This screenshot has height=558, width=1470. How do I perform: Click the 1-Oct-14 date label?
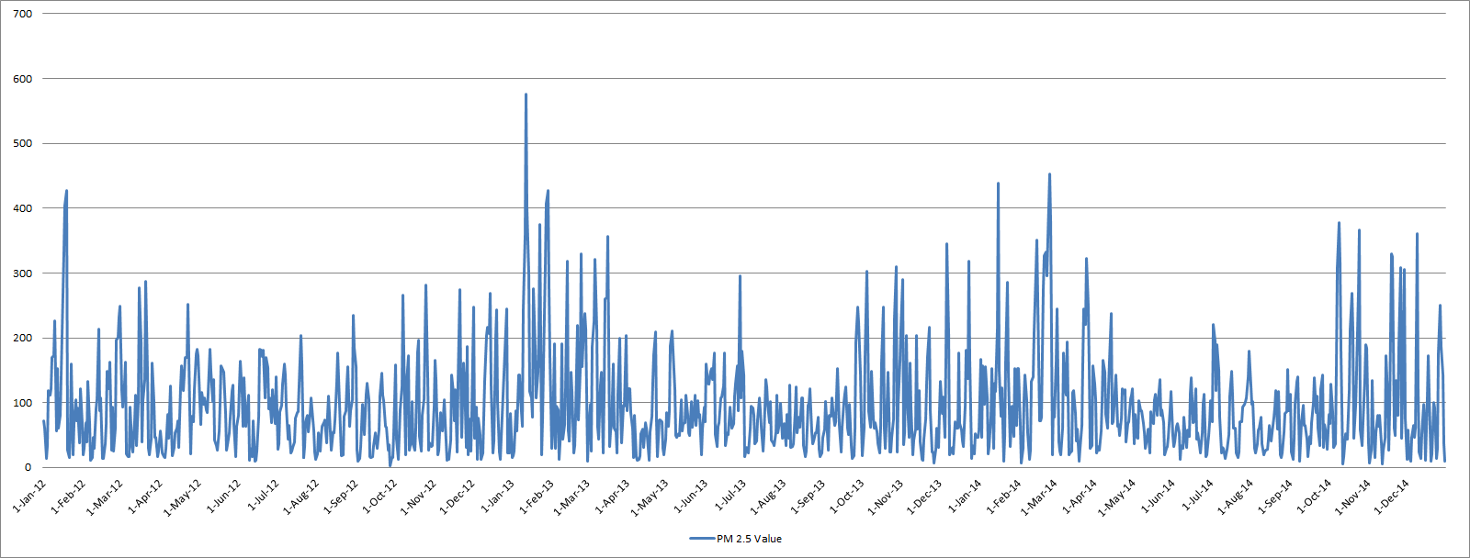coord(1314,496)
